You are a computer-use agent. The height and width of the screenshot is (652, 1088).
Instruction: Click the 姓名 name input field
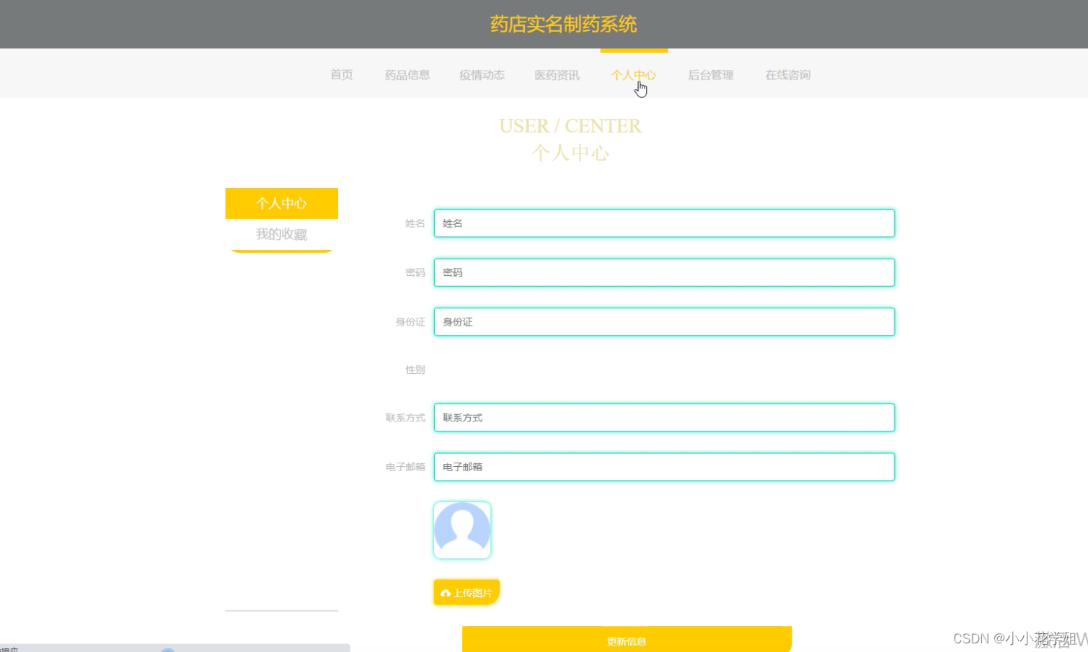(663, 223)
